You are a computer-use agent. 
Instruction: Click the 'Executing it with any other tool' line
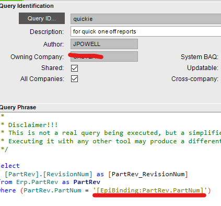(x=111, y=141)
